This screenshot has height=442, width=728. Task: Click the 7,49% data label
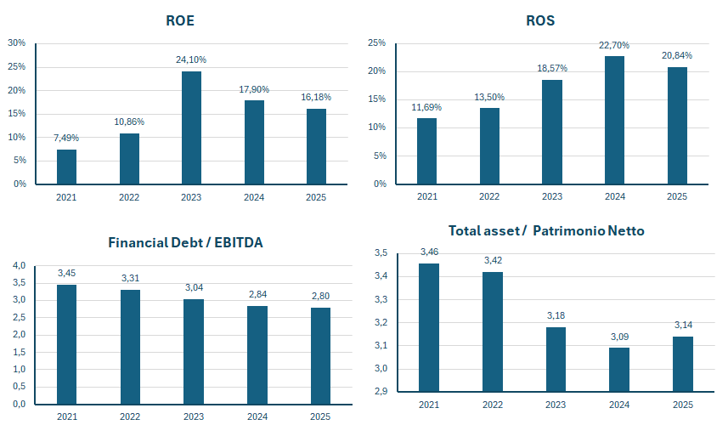click(66, 138)
